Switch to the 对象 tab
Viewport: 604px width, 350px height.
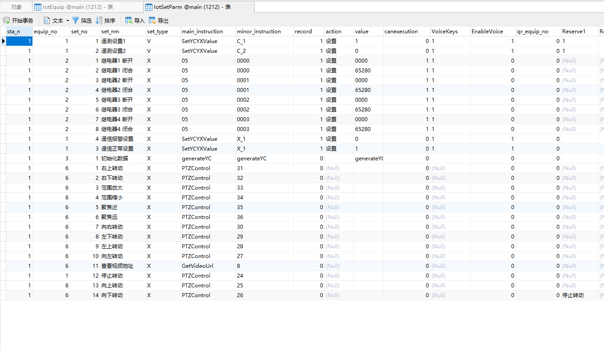click(x=16, y=7)
